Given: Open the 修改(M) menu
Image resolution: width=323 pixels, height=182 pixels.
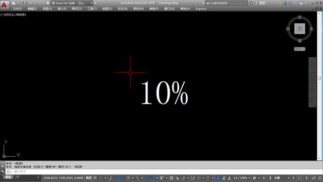Looking at the screenshot, I should click(x=138, y=9).
